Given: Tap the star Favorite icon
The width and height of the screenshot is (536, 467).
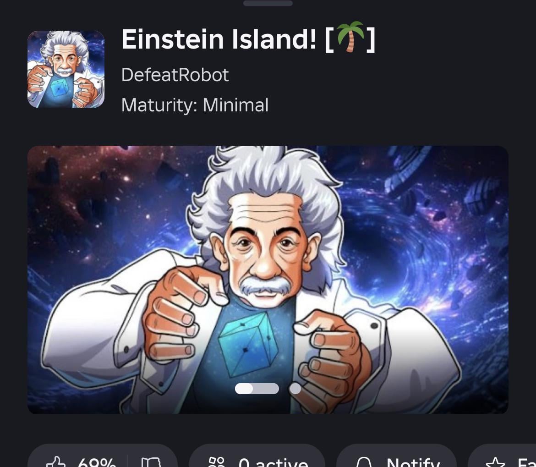Looking at the screenshot, I should [x=495, y=462].
